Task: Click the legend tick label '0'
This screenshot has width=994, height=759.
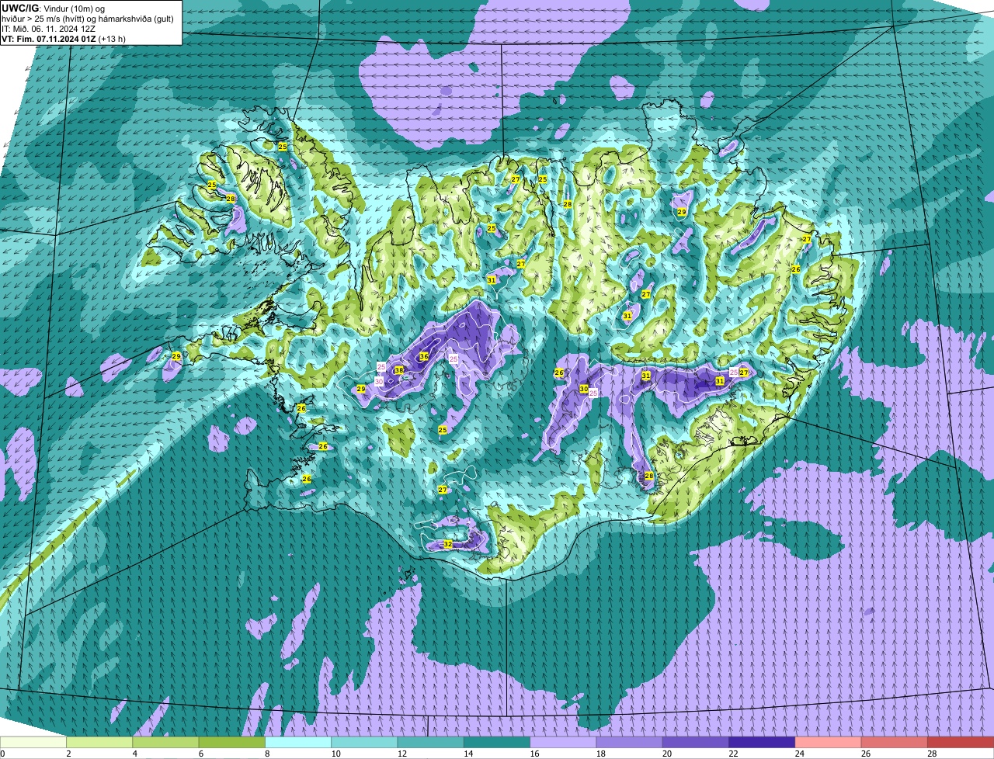Action: pos(2,754)
